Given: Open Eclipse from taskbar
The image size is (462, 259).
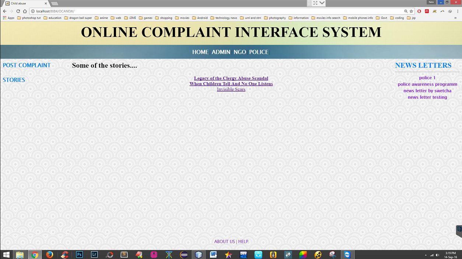Looking at the screenshot, I should coord(184,255).
